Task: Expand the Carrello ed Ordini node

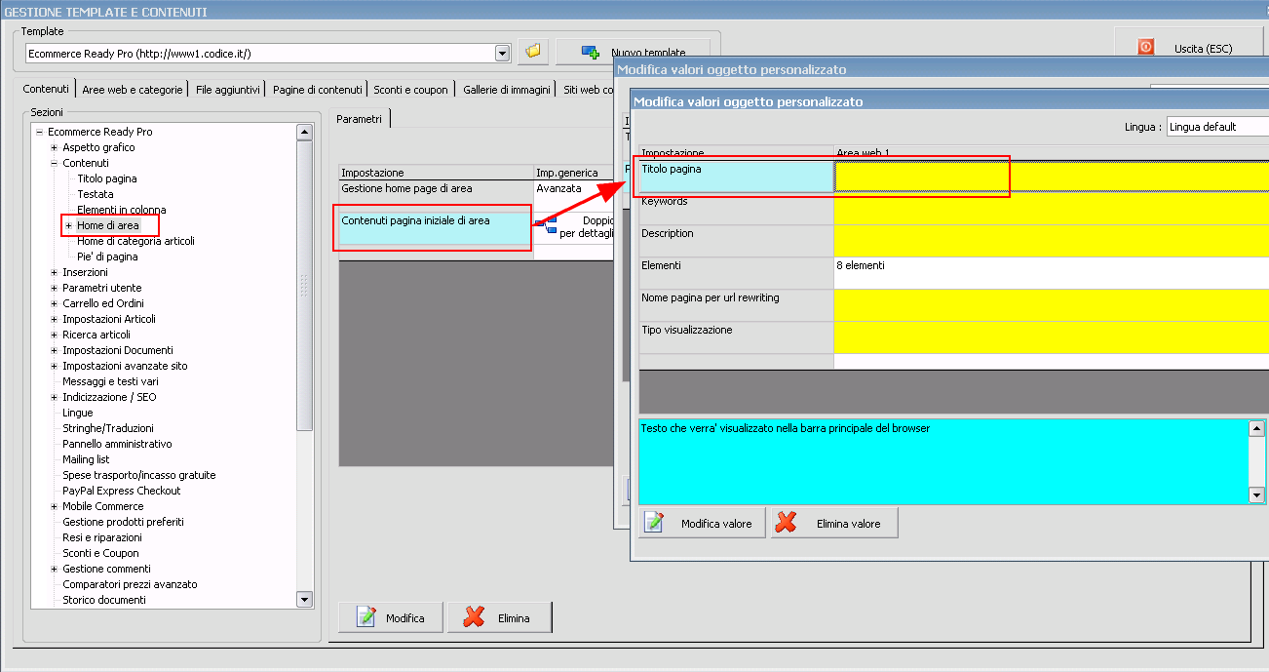Action: [x=54, y=303]
